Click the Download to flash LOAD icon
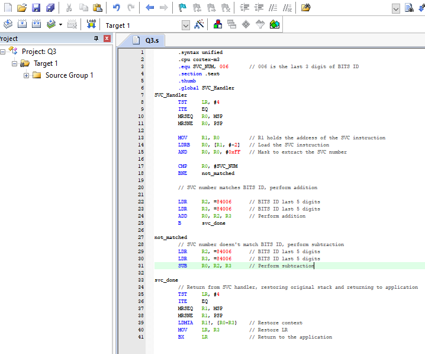 [92, 24]
